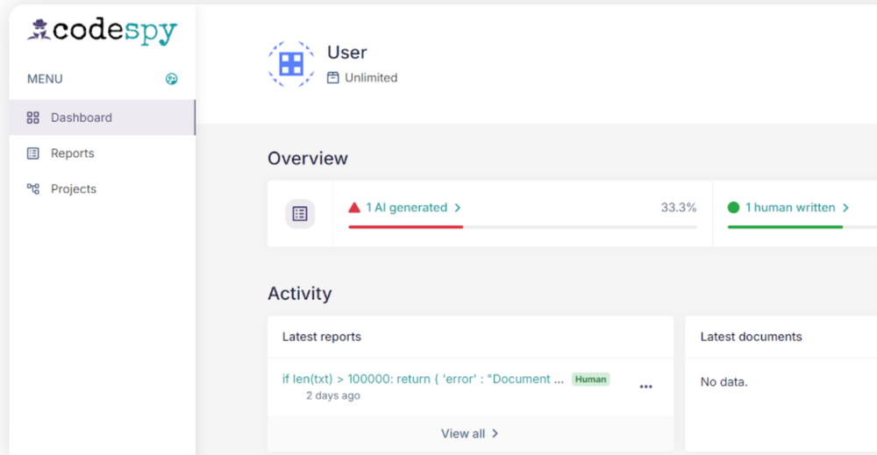Click the Latest documents heading
Screen dimensions: 877x455
752,337
